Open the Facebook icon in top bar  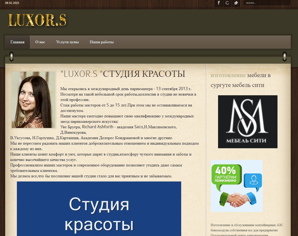coord(219,3)
